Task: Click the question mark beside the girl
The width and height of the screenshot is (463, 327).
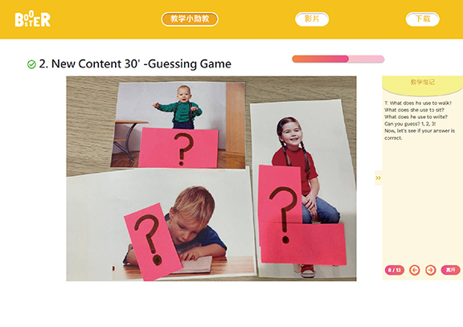Action: [x=283, y=215]
